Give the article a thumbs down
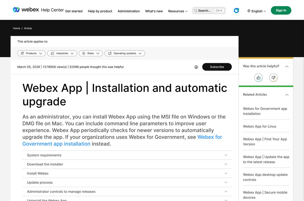Viewport: 304px width, 201px height. 273,78
